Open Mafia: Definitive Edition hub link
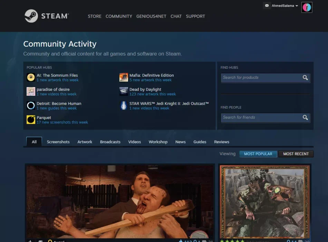 (152, 75)
